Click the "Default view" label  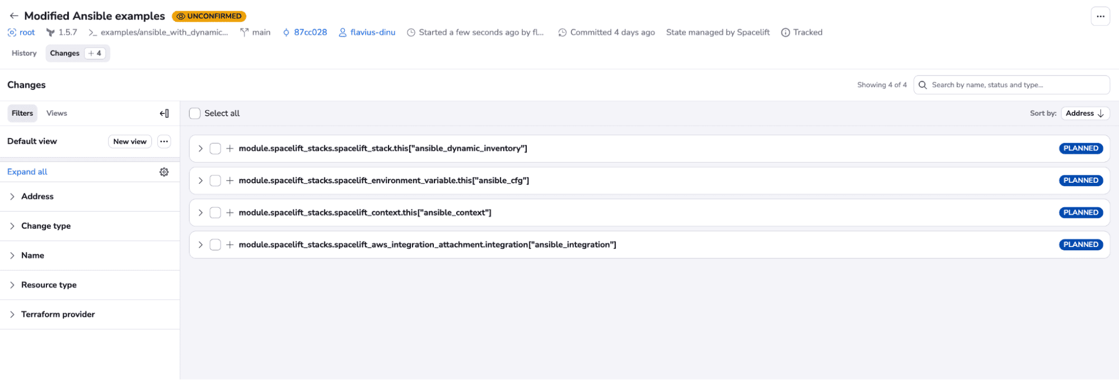[x=32, y=141]
